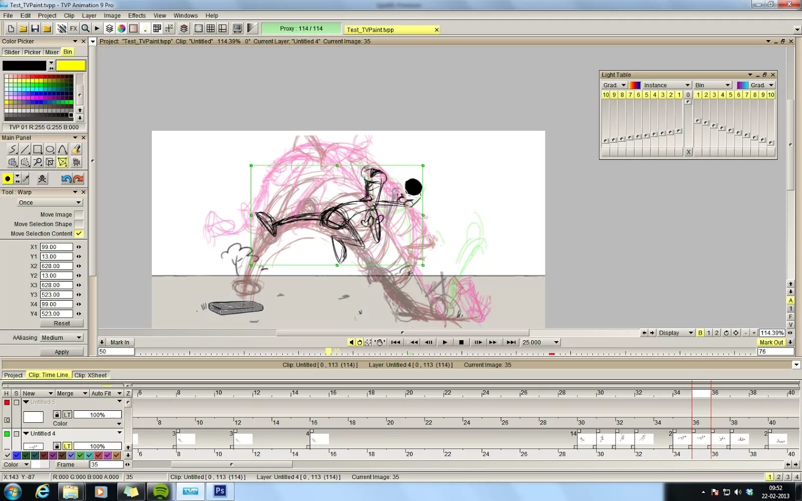Screen dimensions: 802x501
Task: Click the X1 value field showing 99.00
Action: (56, 247)
